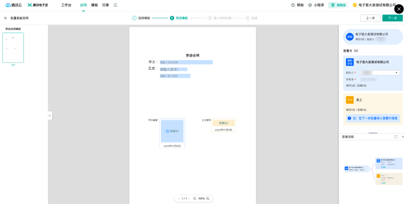Click the 请输入员工岗位 field
Image resolution: width=405 pixels, height=204 pixels.
click(175, 76)
